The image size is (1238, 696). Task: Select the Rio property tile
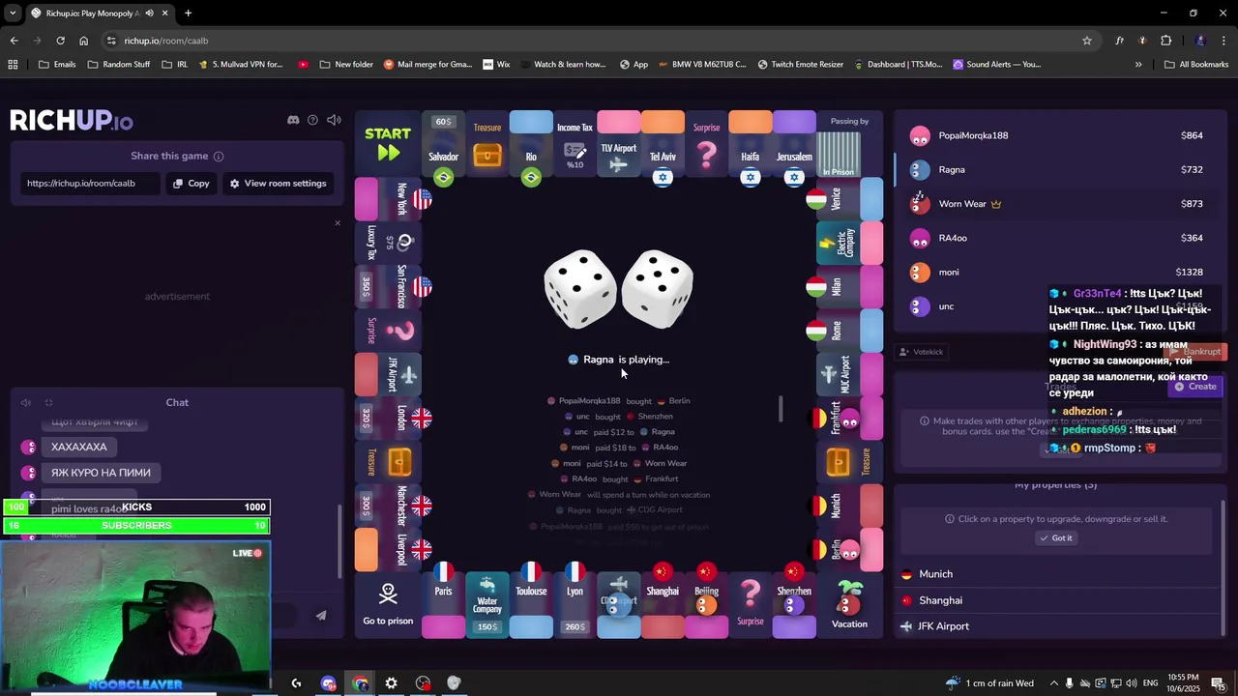coord(531,145)
